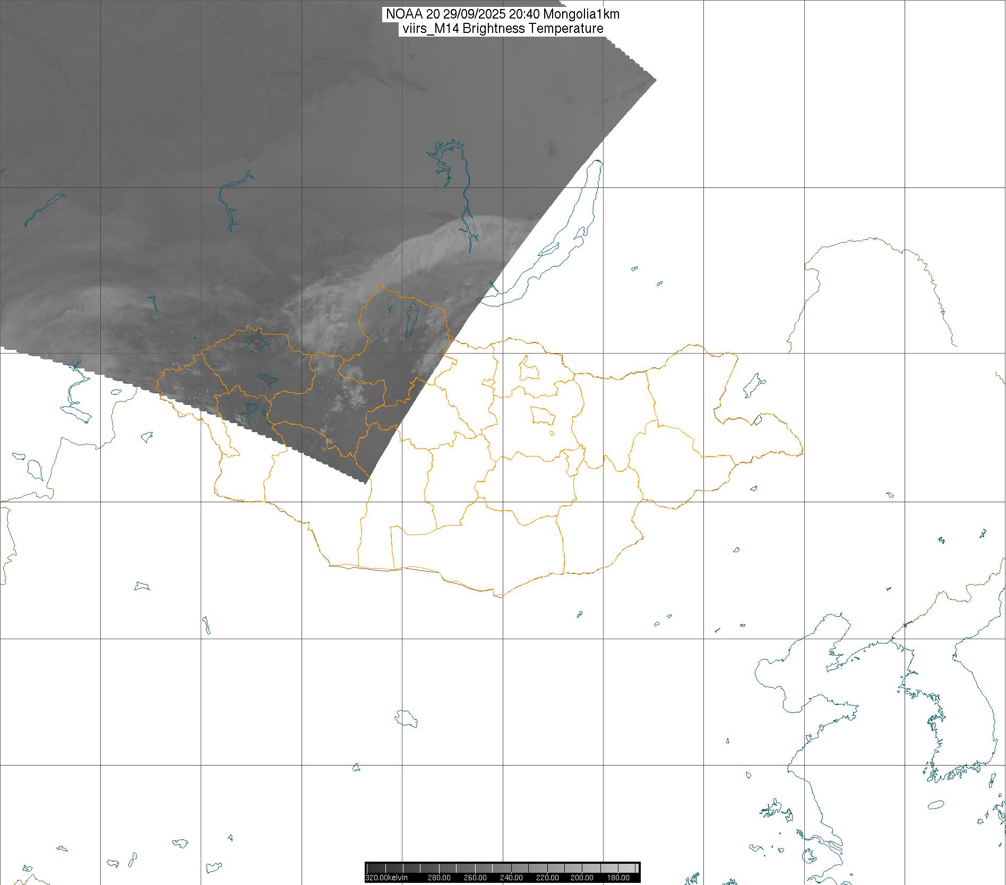
Task: Click the "240.00" colorbar label
Action: pos(511,878)
